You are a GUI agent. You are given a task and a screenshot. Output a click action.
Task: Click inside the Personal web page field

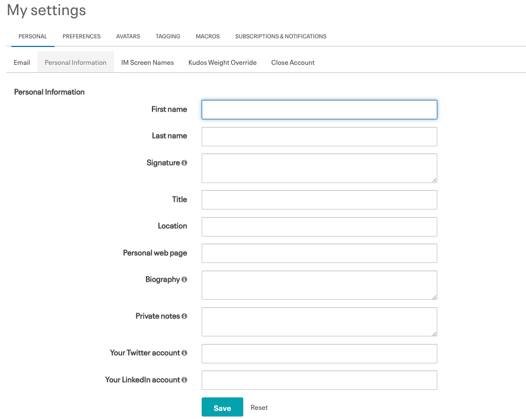319,253
